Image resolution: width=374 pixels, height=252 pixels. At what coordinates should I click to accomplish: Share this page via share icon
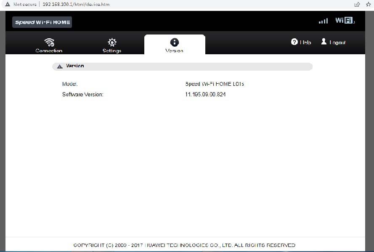pyautogui.click(x=357, y=5)
